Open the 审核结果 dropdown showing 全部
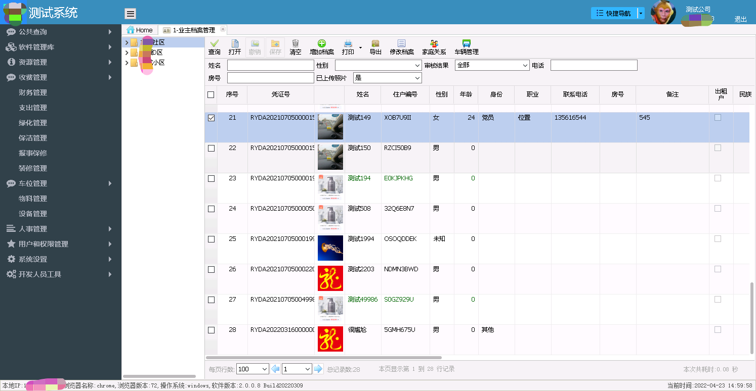Screen dimensions: 756x391 492,65
